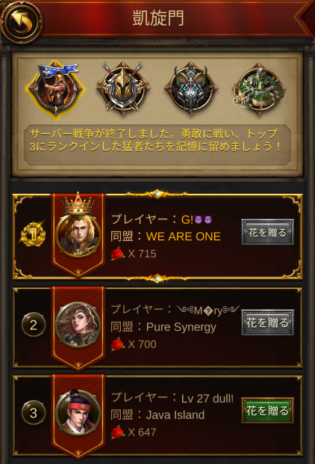Open the WE ARE ONE alliance name
This screenshot has width=315, height=464.
coord(184,236)
